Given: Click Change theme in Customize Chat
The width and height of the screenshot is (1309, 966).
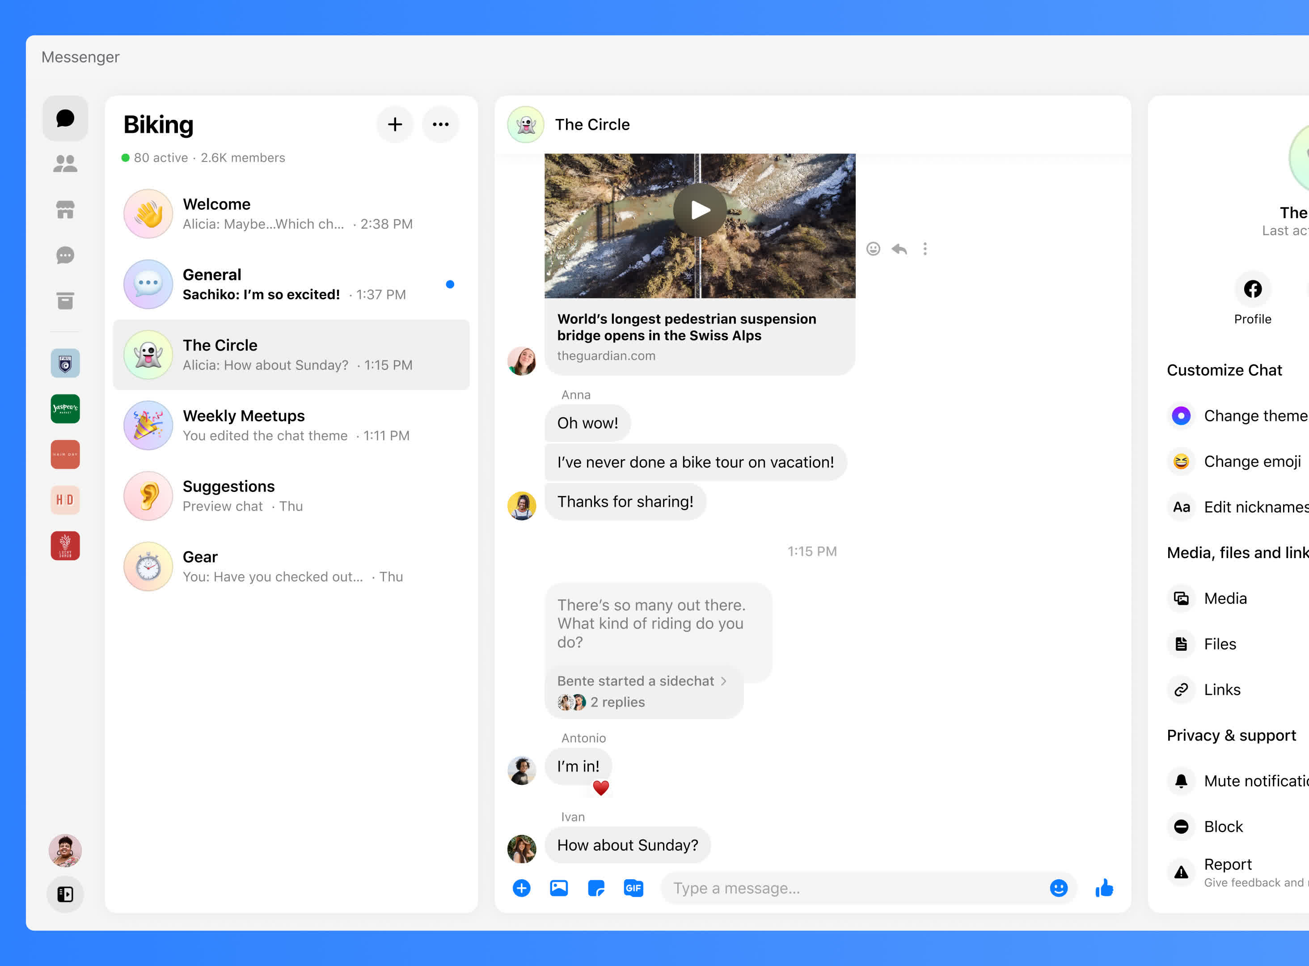Looking at the screenshot, I should pos(1238,416).
